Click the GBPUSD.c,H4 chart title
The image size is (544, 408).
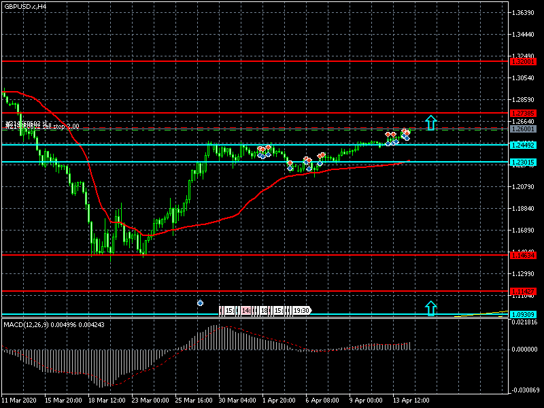24,6
